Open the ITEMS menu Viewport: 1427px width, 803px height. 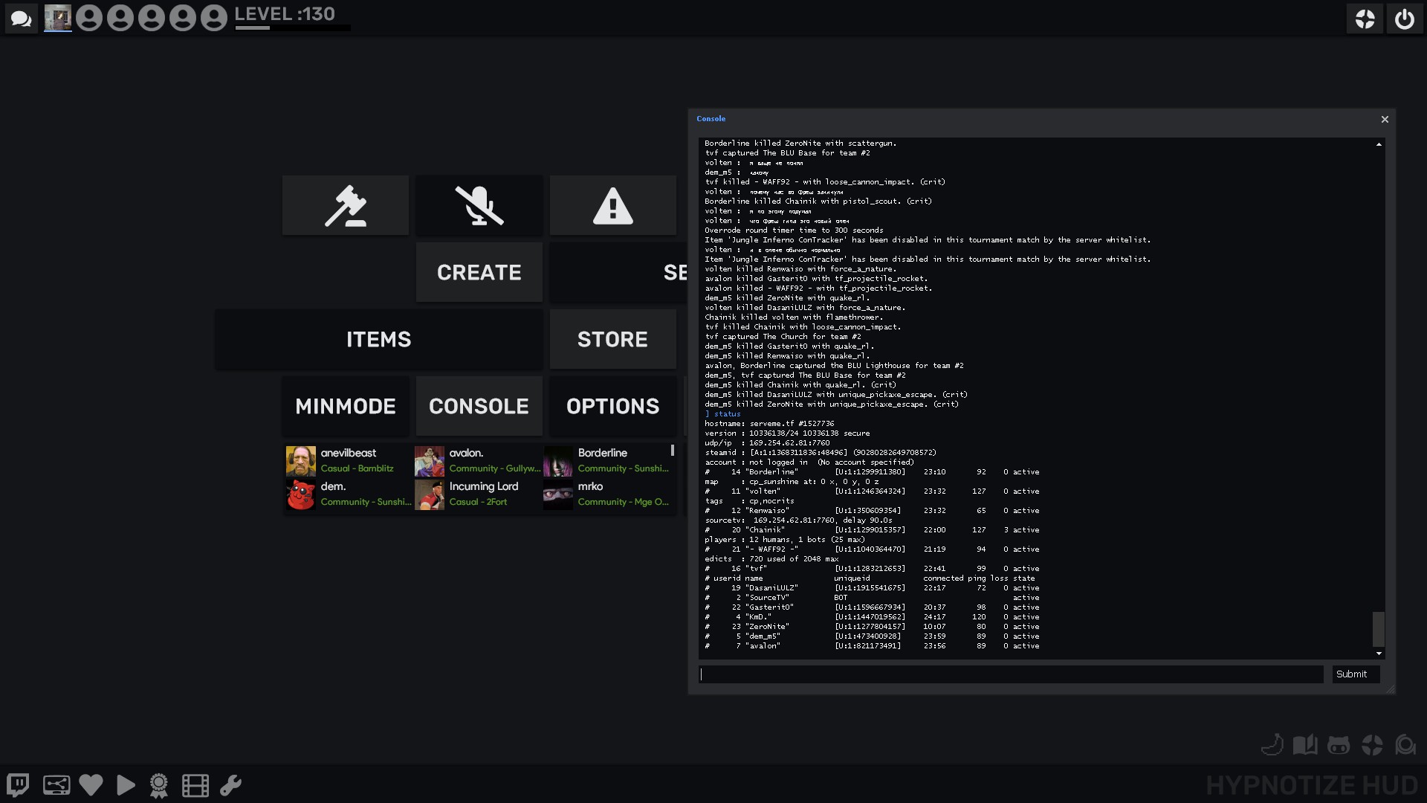378,340
